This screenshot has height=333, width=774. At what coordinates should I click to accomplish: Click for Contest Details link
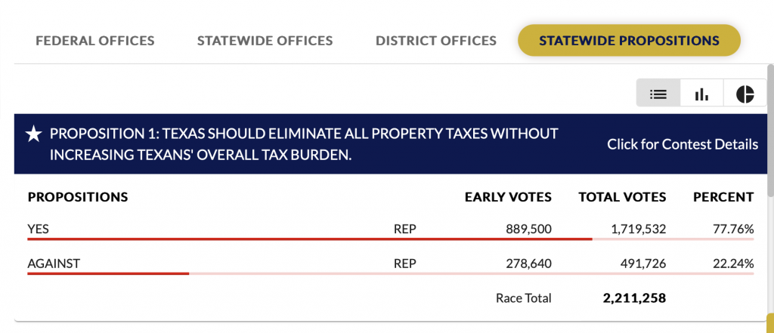(x=683, y=144)
